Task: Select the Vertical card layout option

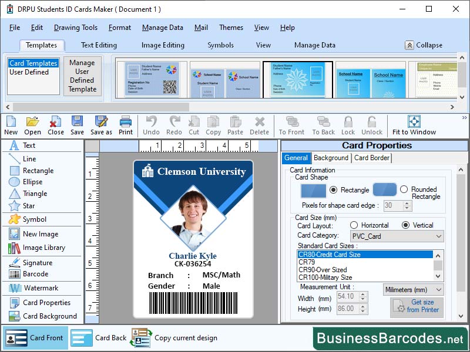Action: click(406, 225)
